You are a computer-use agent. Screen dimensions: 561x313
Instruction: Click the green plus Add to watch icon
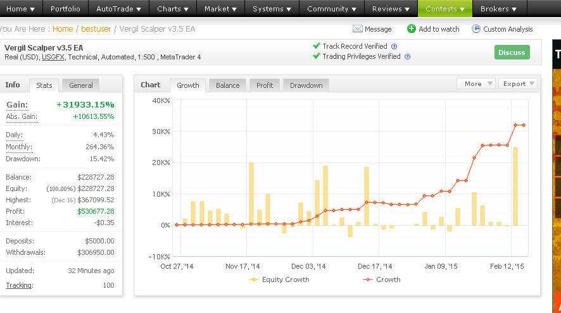click(412, 28)
